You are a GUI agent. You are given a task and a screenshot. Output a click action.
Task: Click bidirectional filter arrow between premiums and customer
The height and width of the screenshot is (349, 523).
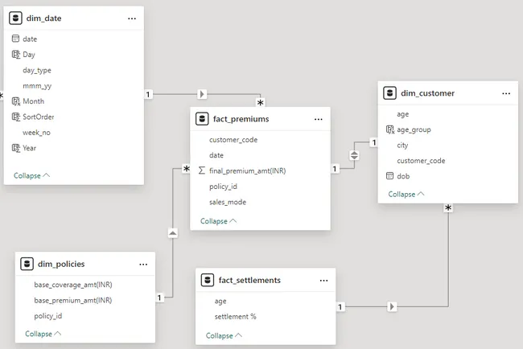pyautogui.click(x=354, y=155)
